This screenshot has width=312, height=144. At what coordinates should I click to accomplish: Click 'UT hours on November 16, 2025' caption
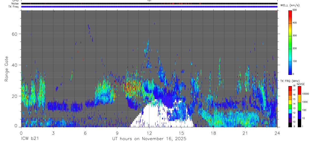click(149, 139)
